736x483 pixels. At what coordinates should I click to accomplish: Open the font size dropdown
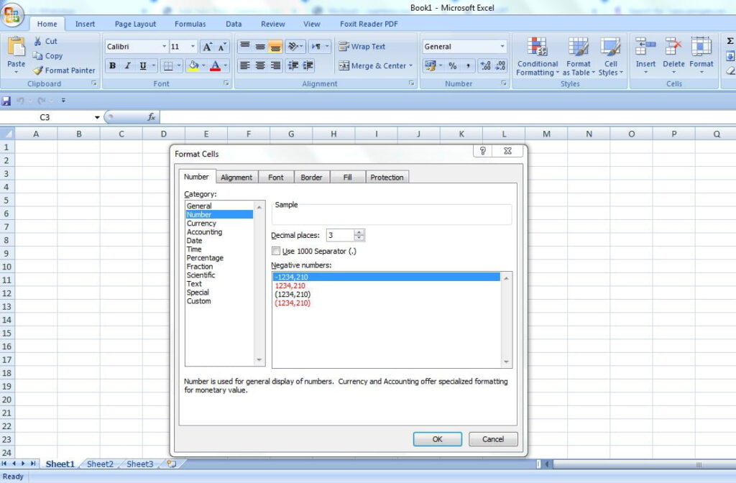(x=193, y=47)
